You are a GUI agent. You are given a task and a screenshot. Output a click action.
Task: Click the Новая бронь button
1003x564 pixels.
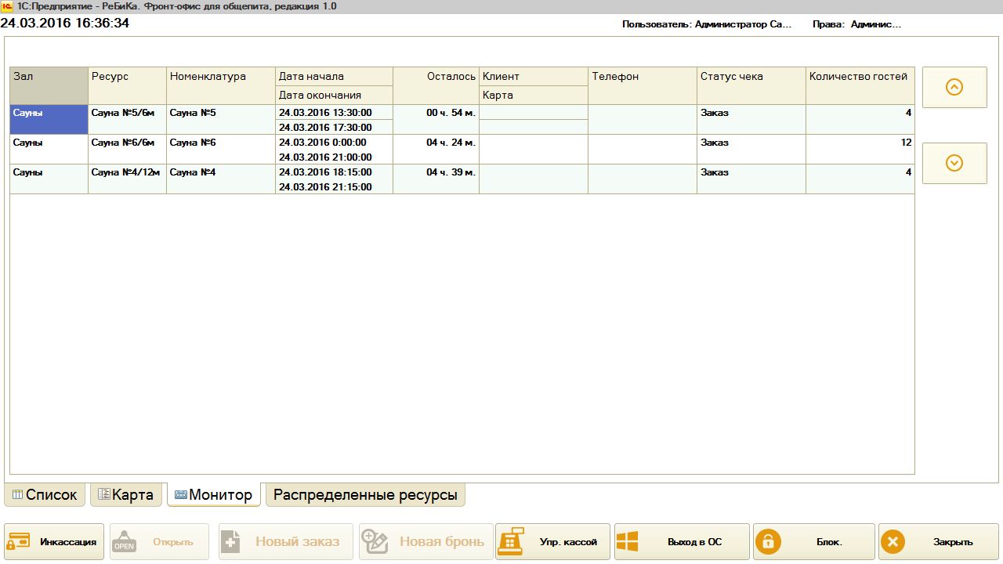click(426, 541)
